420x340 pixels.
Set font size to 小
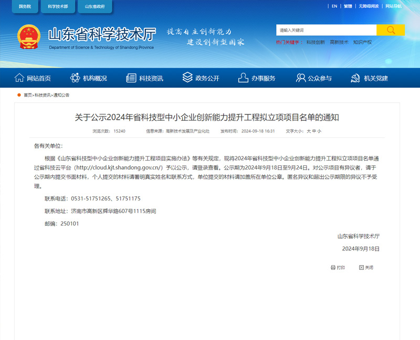pos(319,131)
